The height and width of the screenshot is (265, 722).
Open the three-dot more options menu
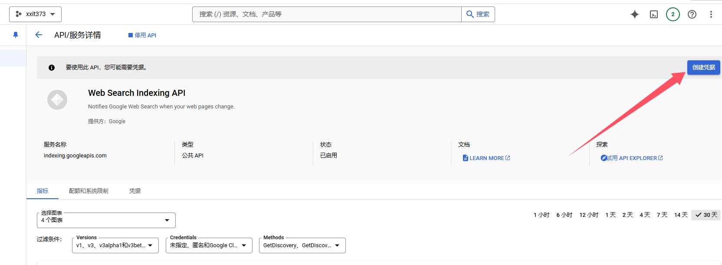(x=711, y=14)
